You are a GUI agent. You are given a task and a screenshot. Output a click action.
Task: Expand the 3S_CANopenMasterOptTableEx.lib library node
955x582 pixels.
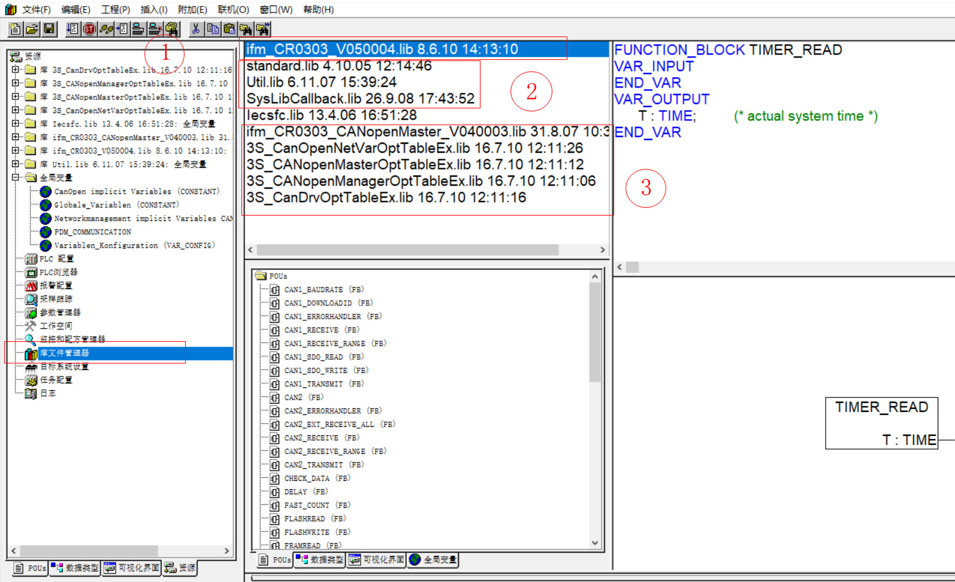point(15,96)
